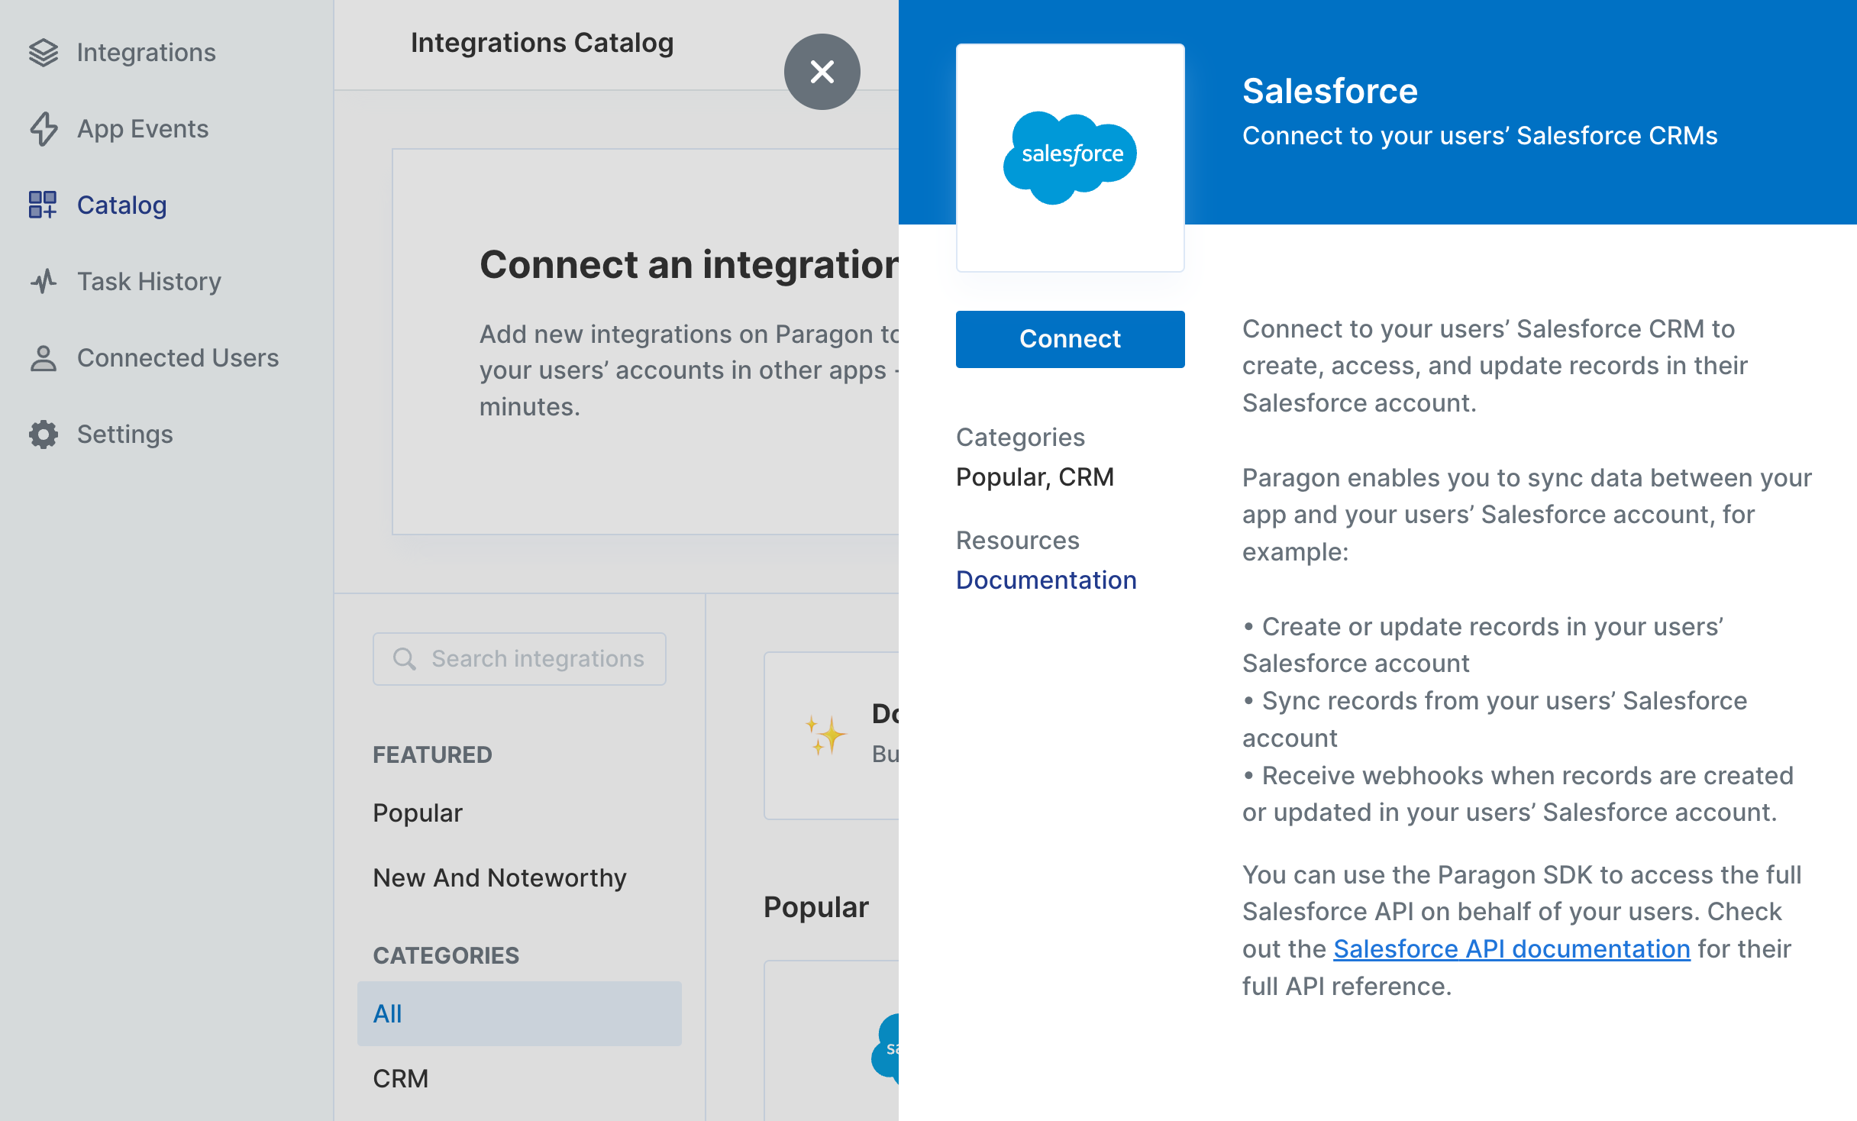The height and width of the screenshot is (1121, 1857).
Task: Click the sparkle stars icon on card
Action: pyautogui.click(x=825, y=735)
